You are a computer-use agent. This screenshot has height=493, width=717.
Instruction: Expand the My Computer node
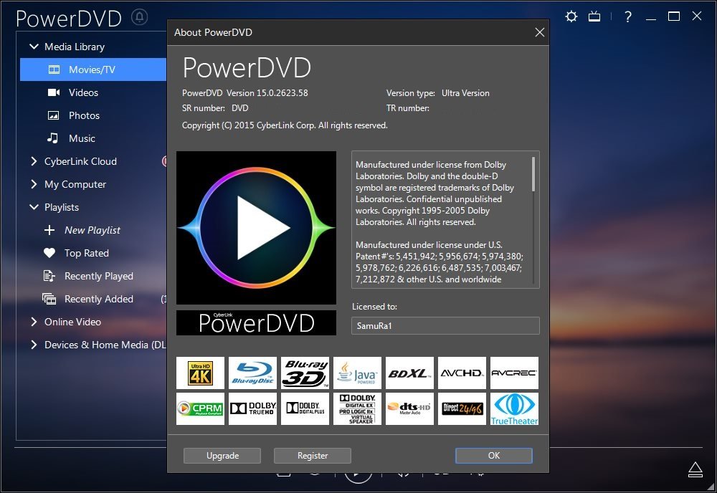click(34, 184)
